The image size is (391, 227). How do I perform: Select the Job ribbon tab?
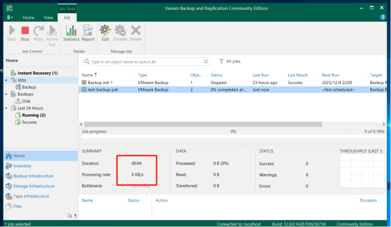[x=67, y=18]
